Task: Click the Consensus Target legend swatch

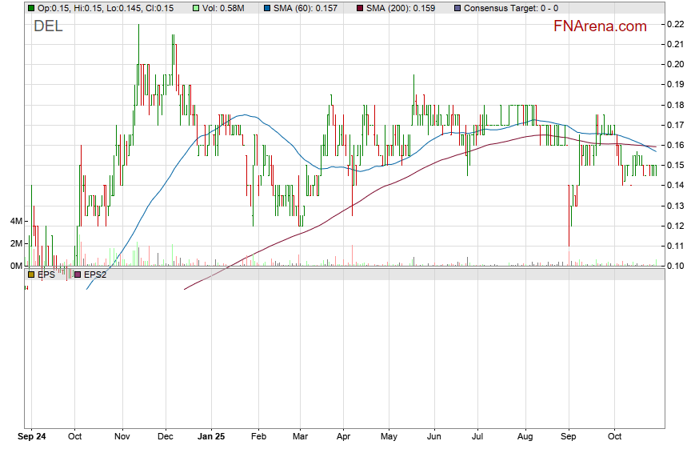Action: pos(457,8)
